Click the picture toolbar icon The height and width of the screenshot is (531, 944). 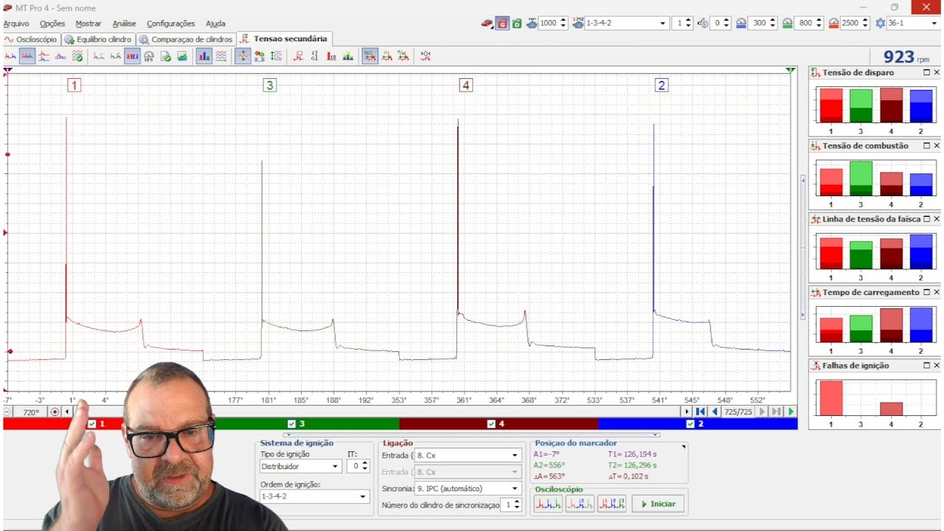[x=181, y=55]
